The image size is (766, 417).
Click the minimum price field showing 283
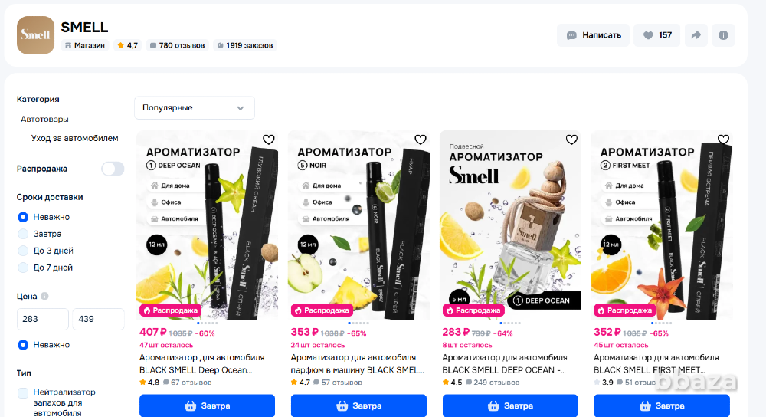42,319
